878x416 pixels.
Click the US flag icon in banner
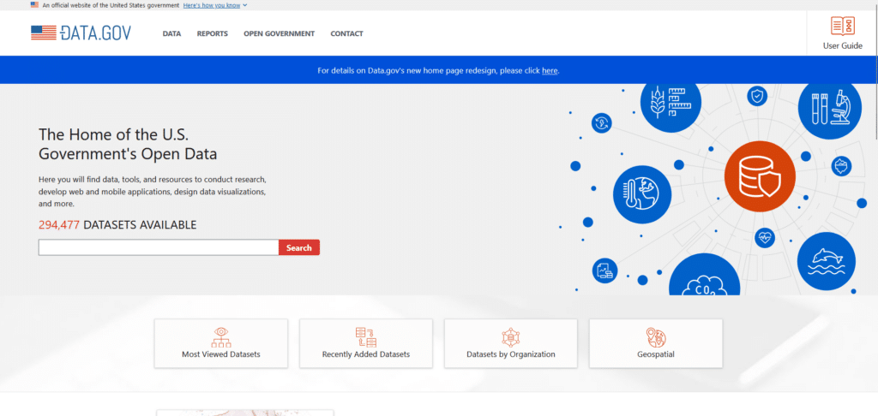(34, 4)
